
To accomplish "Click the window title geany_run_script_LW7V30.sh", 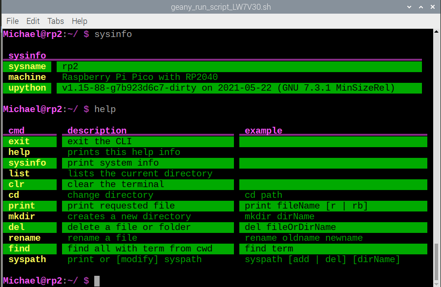I will coord(221,7).
